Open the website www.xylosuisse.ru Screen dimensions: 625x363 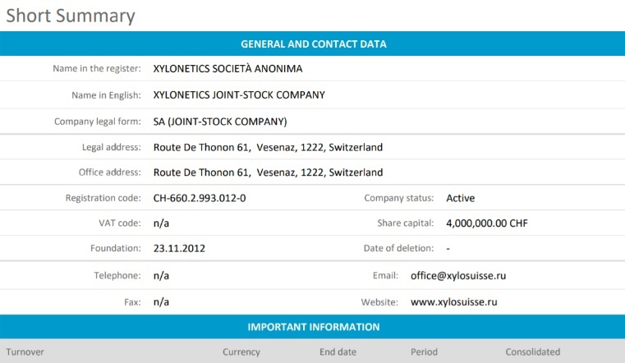(453, 301)
